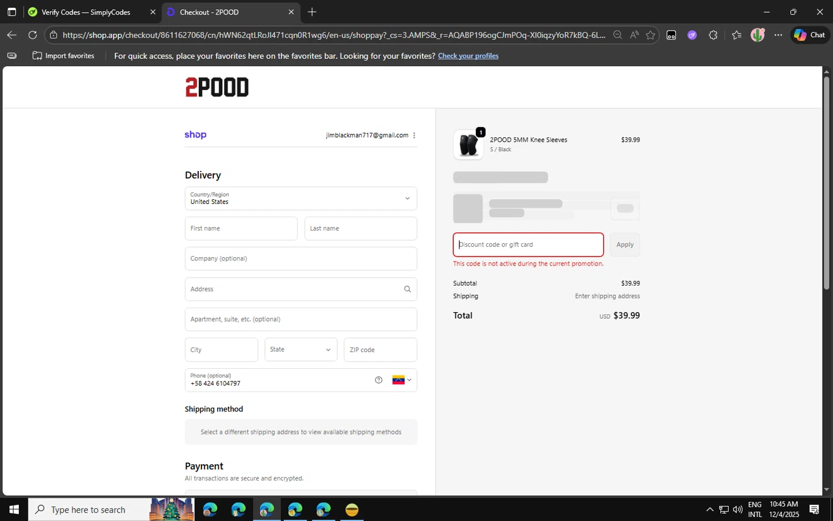Go back with the browser back arrow
Screen dimensions: 833x521
pos(12,35)
